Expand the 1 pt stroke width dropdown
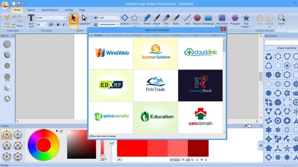The height and width of the screenshot is (167, 298). coord(118,17)
